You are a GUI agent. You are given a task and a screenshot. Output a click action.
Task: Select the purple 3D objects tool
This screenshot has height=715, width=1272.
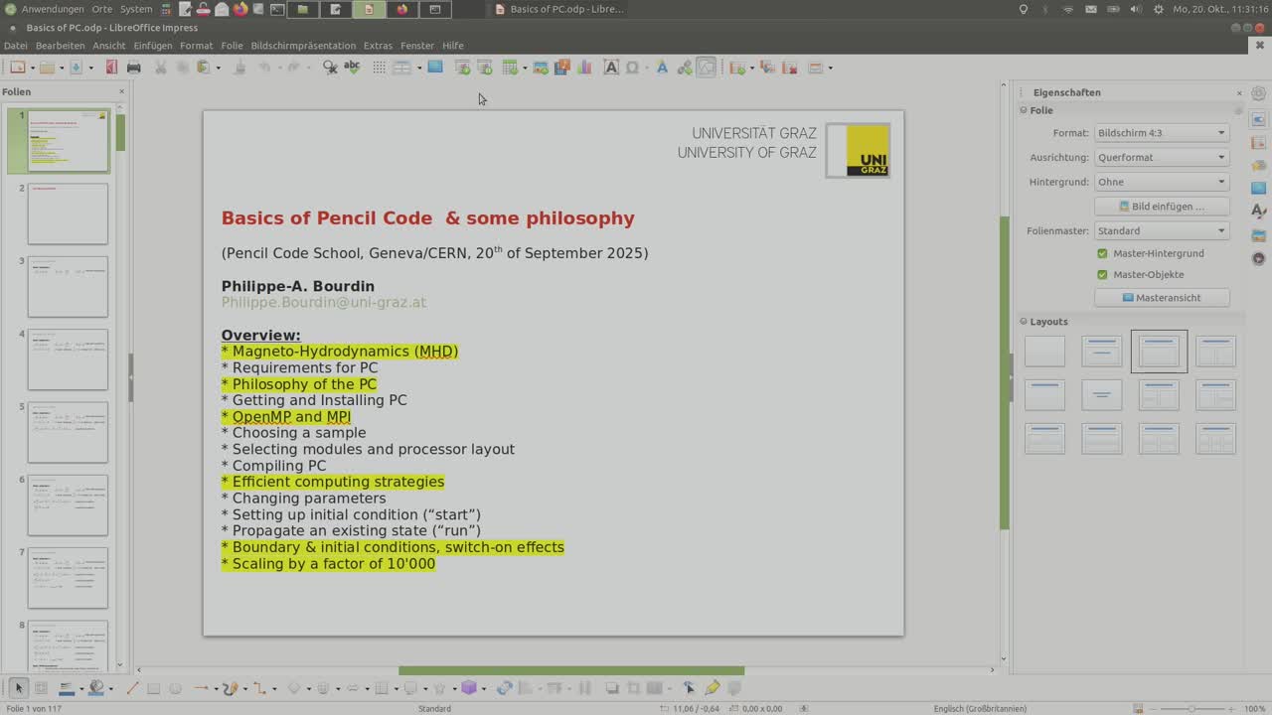click(469, 688)
